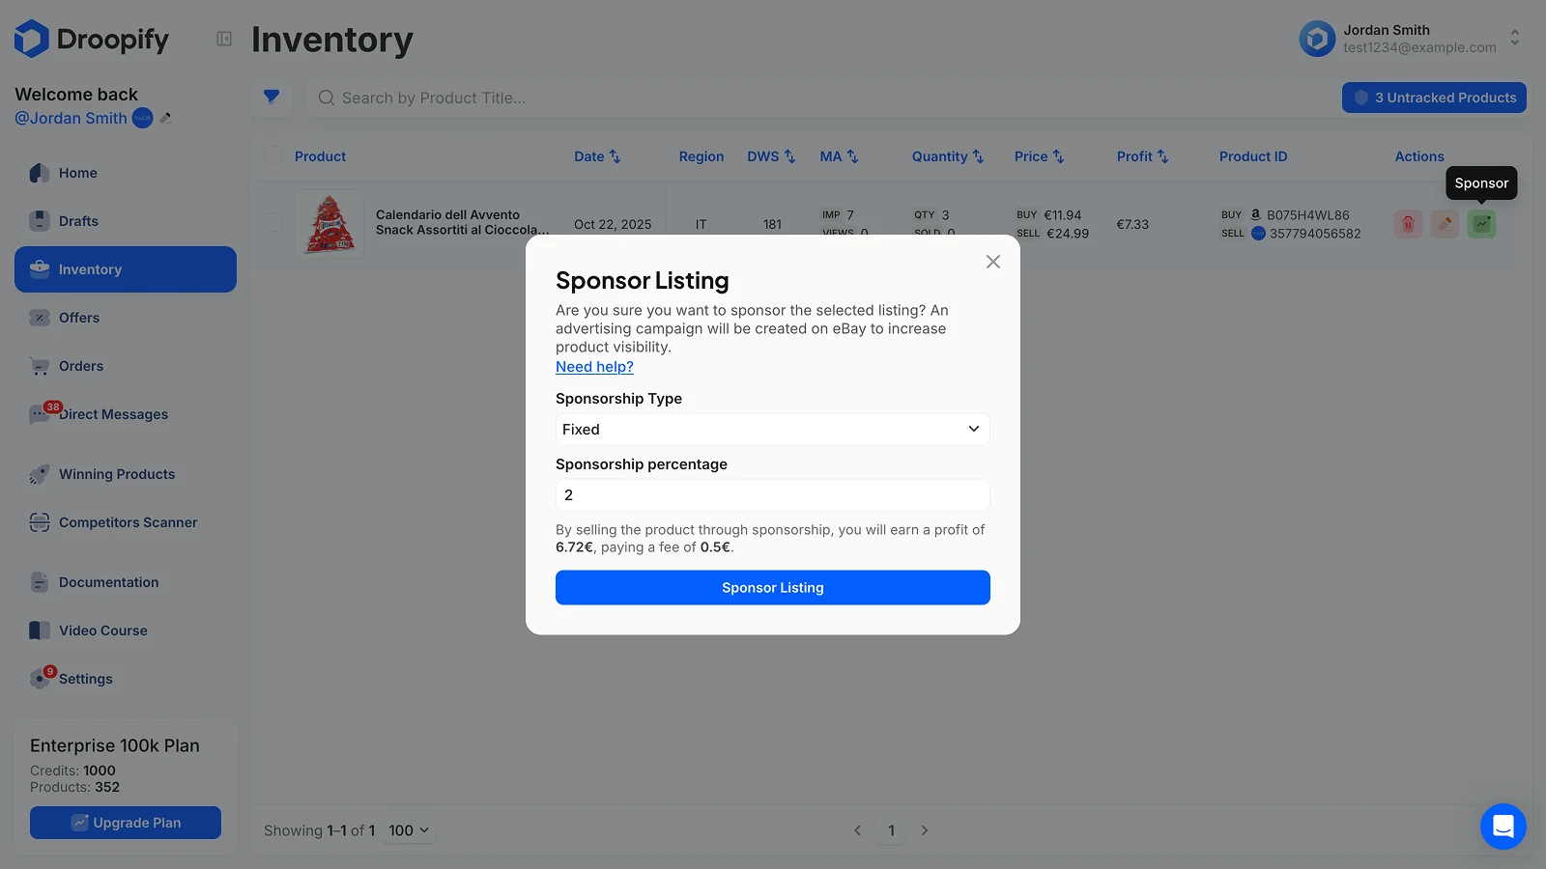1546x869 pixels.
Task: Confirm with the Sponsor Listing button
Action: [772, 588]
